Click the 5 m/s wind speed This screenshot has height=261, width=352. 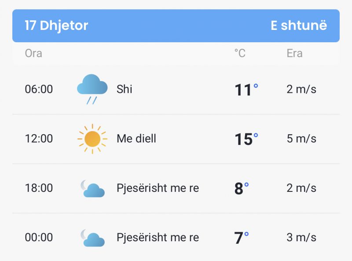301,139
